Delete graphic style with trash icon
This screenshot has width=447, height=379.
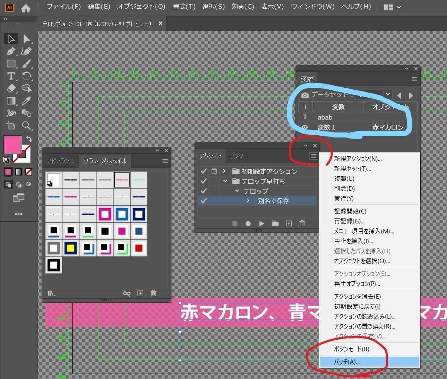point(154,293)
